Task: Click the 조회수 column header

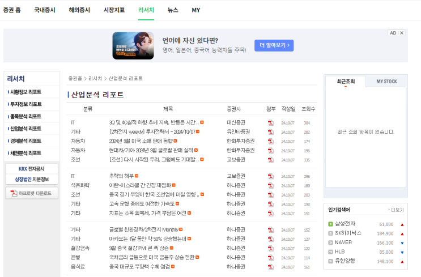Action: (x=308, y=109)
